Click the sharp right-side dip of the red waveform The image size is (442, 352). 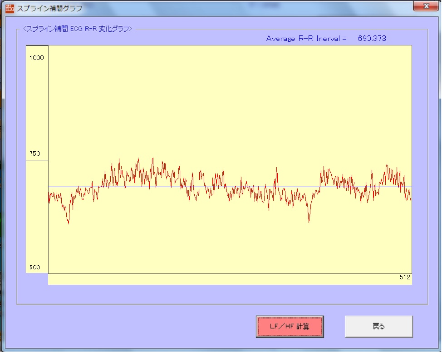coord(309,221)
